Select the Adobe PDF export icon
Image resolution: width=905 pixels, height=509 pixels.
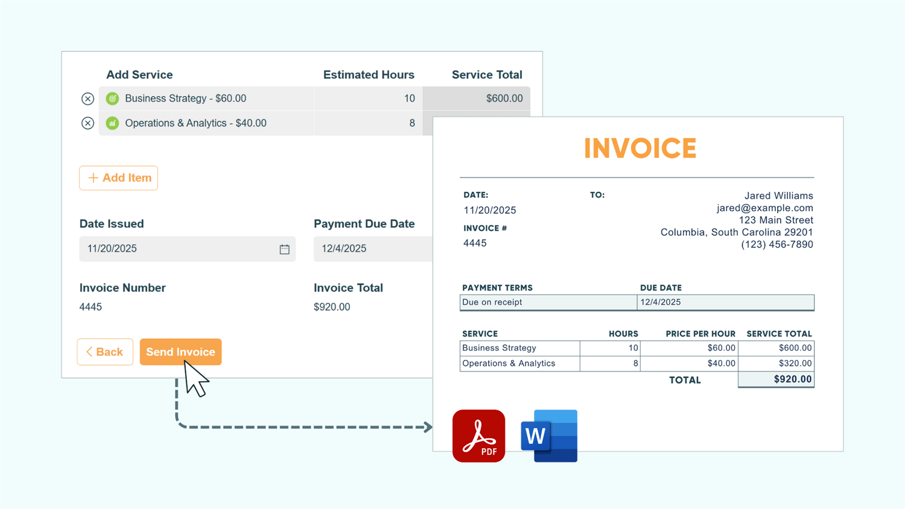coord(478,435)
